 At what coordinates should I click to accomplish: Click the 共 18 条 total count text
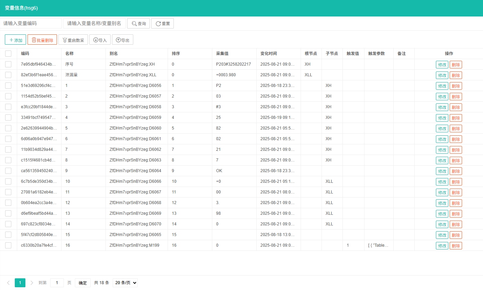point(102,283)
